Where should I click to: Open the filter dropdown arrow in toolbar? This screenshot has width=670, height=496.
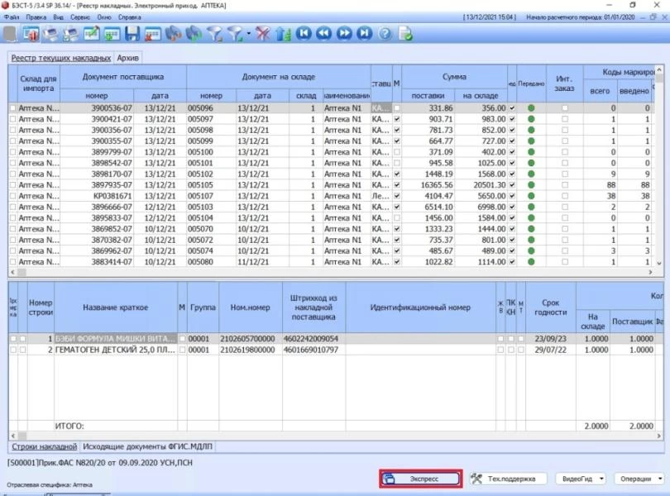pyautogui.click(x=248, y=34)
